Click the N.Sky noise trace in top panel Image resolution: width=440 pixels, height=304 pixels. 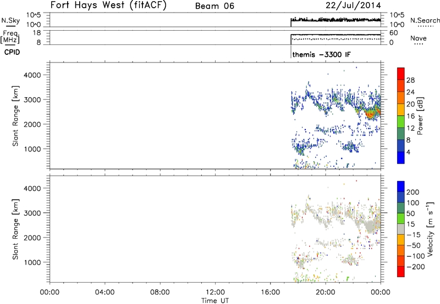335,20
